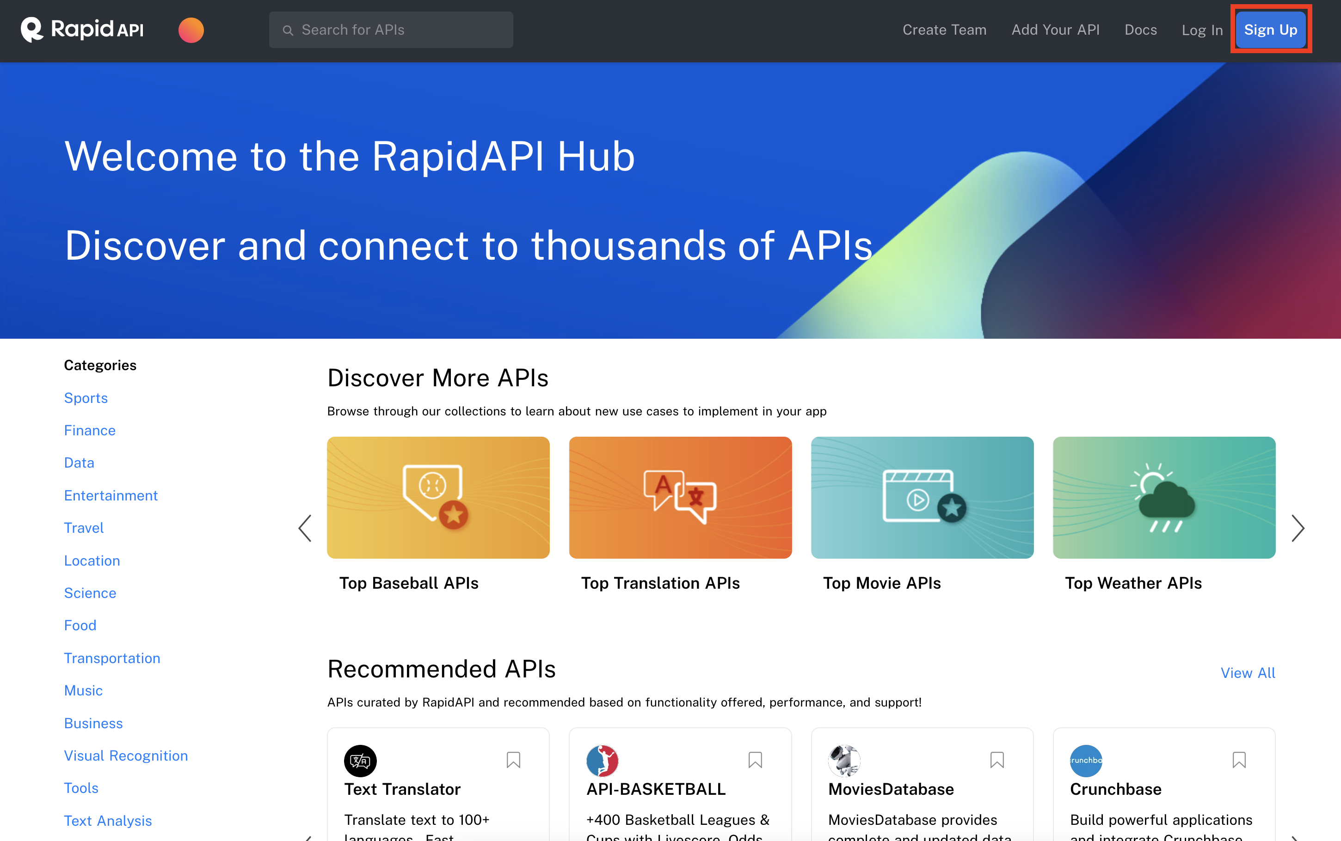Click the API-BASKETBALL logo icon
The height and width of the screenshot is (841, 1341).
pos(602,760)
